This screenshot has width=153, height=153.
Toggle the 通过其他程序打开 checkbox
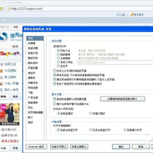[x=54, y=79]
